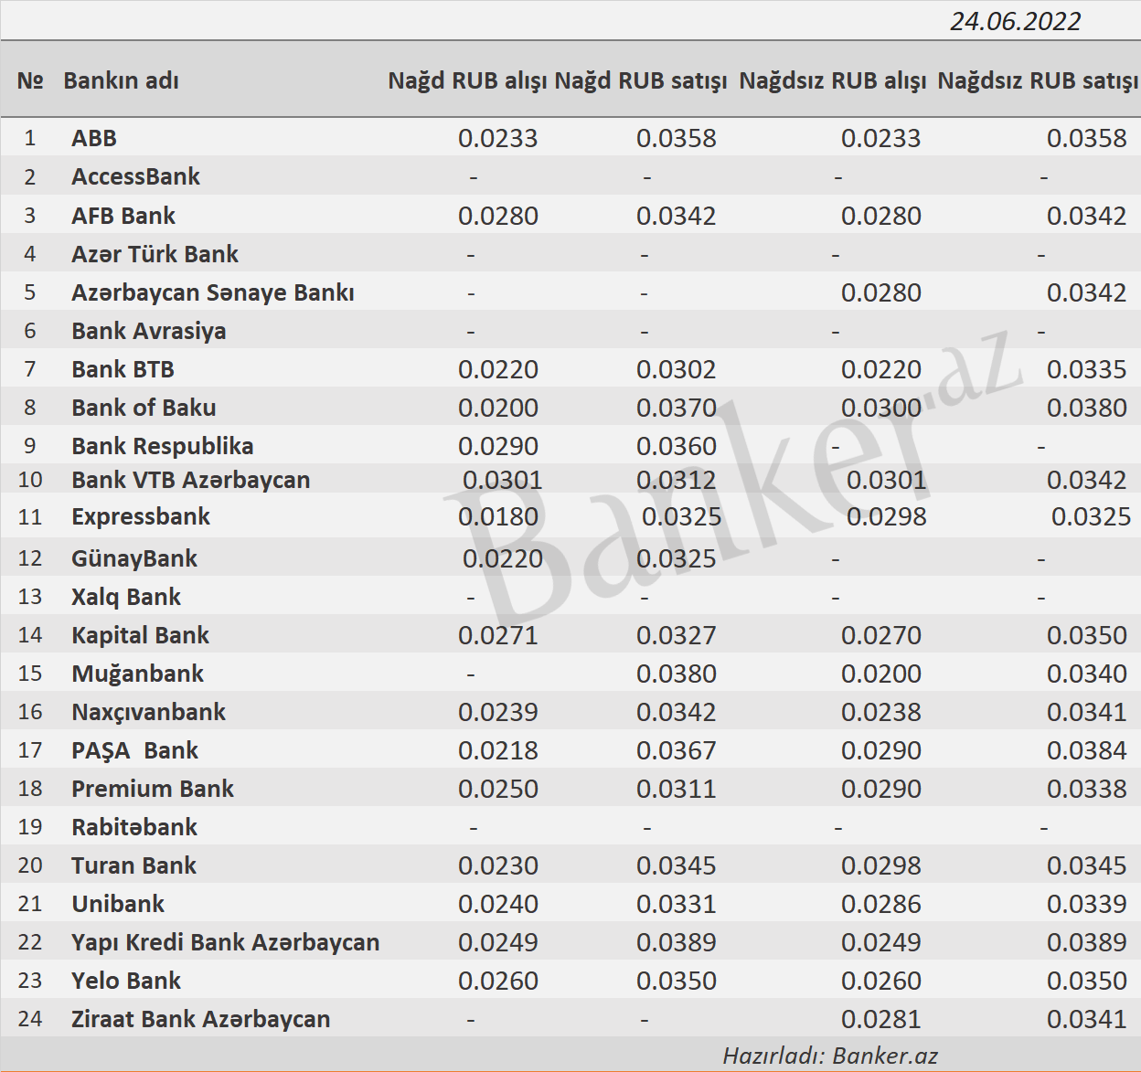Click Bank of Baku non-cash sell 0.0380
The image size is (1141, 1072).
(x=1087, y=408)
